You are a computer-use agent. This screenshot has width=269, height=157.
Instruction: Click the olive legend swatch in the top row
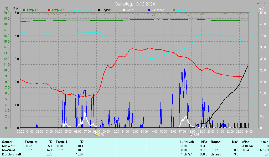pos(174,10)
